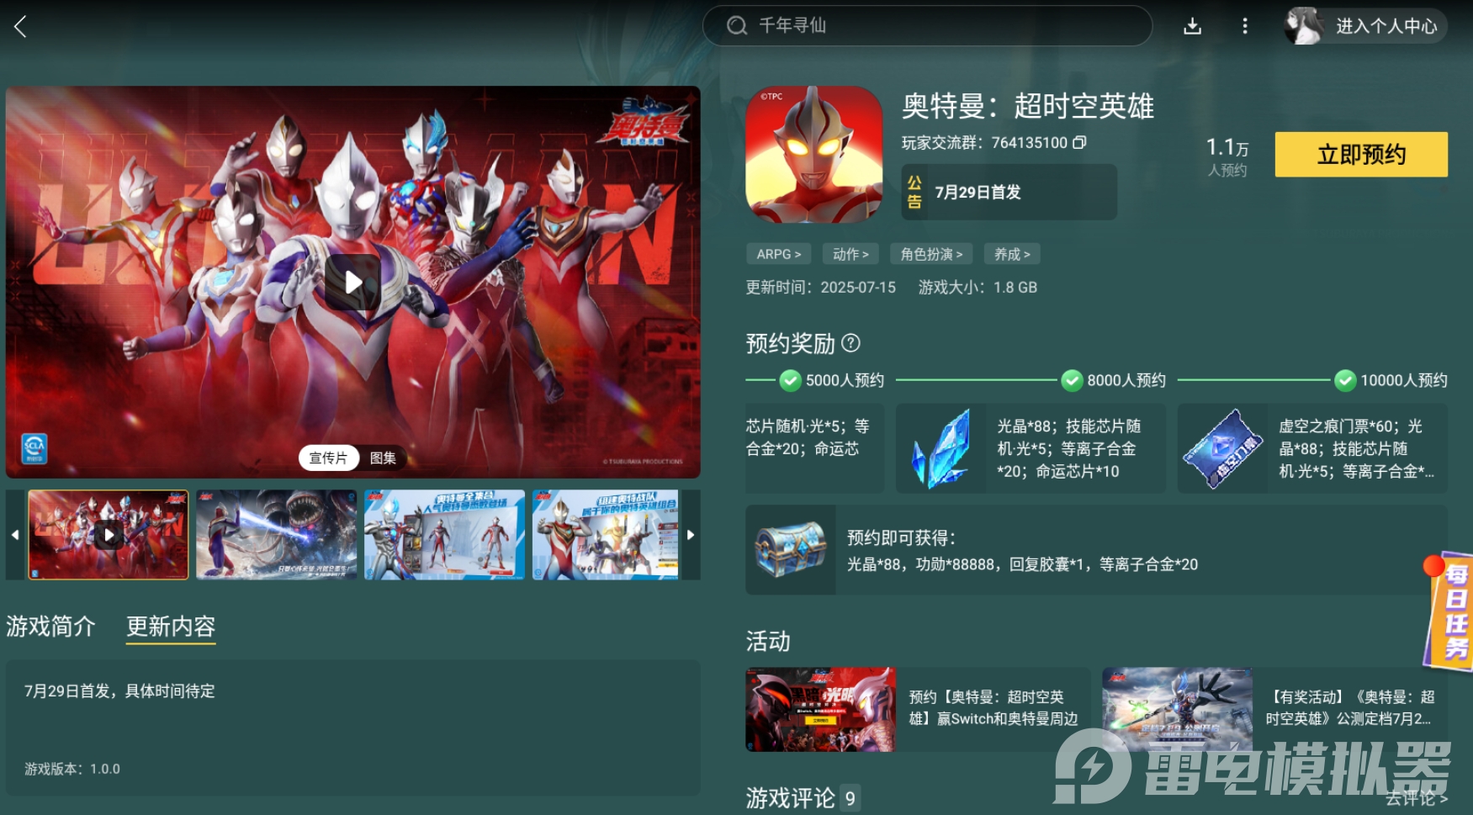Viewport: 1473px width, 815px height.
Task: Reserve the game with 立即预约
Action: (x=1361, y=154)
